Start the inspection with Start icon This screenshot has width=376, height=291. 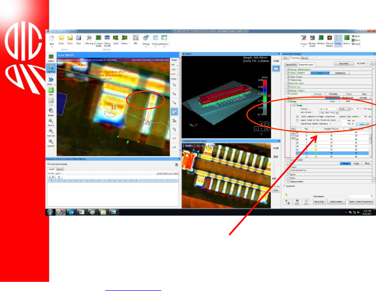click(x=51, y=91)
